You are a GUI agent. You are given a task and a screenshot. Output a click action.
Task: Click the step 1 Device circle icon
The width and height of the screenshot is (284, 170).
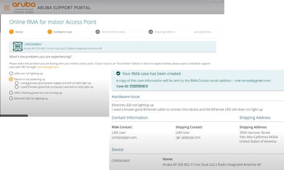point(11,32)
